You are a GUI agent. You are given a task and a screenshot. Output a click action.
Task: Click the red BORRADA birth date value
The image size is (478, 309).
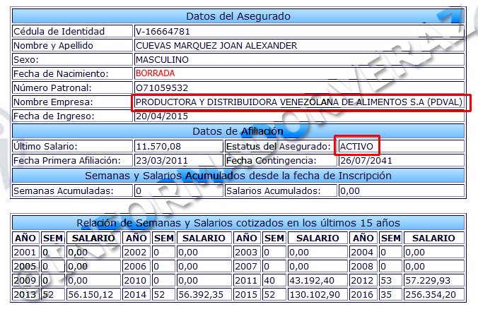pyautogui.click(x=155, y=73)
